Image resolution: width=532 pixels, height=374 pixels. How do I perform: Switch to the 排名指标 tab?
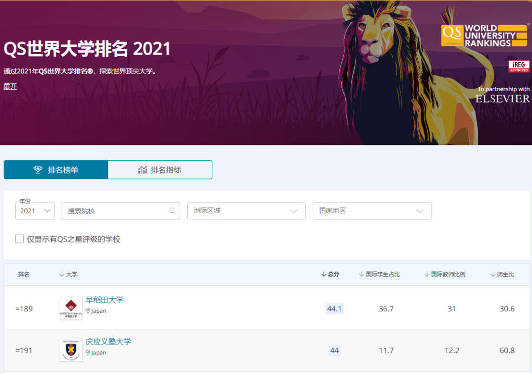[x=160, y=170]
